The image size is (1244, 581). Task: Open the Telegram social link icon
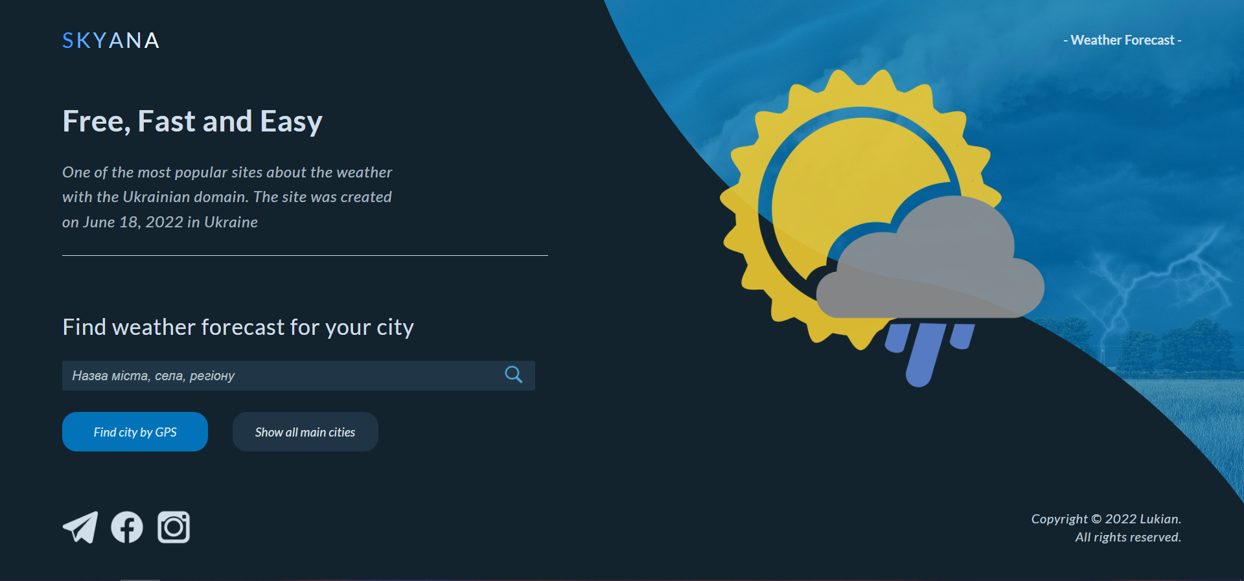[x=80, y=527]
